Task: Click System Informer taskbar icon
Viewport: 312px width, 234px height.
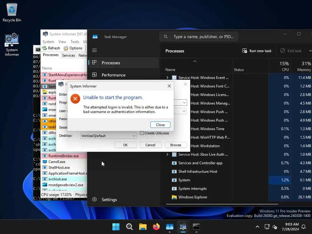Action: pyautogui.click(x=183, y=227)
